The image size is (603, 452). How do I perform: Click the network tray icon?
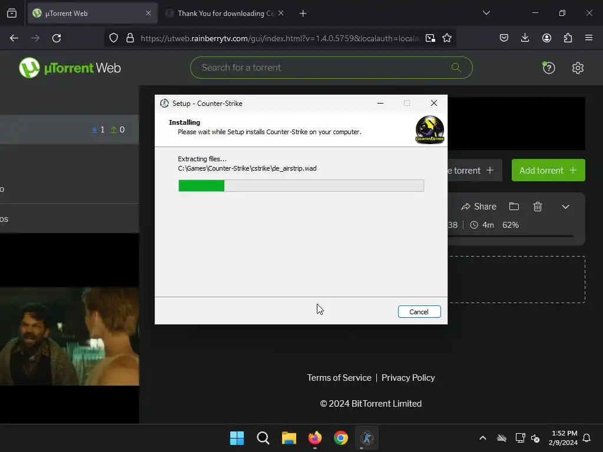click(520, 438)
